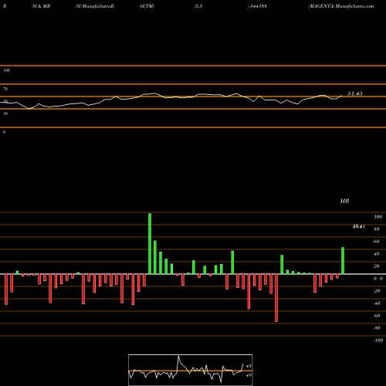Click the longest red MR bar
Screen dimensions: 386x386
[x=276, y=298]
